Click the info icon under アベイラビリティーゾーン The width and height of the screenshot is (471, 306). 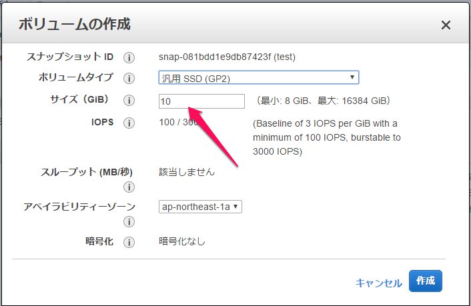[x=129, y=221]
